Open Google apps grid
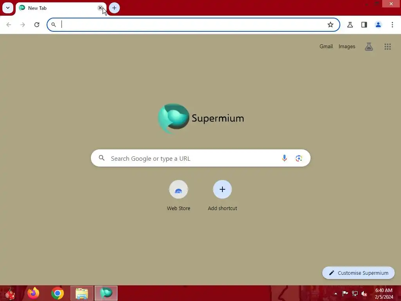 (x=388, y=46)
